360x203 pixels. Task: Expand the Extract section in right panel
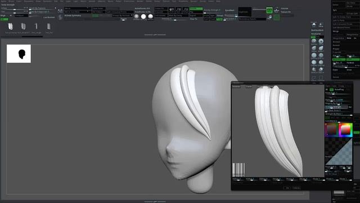click(336, 77)
